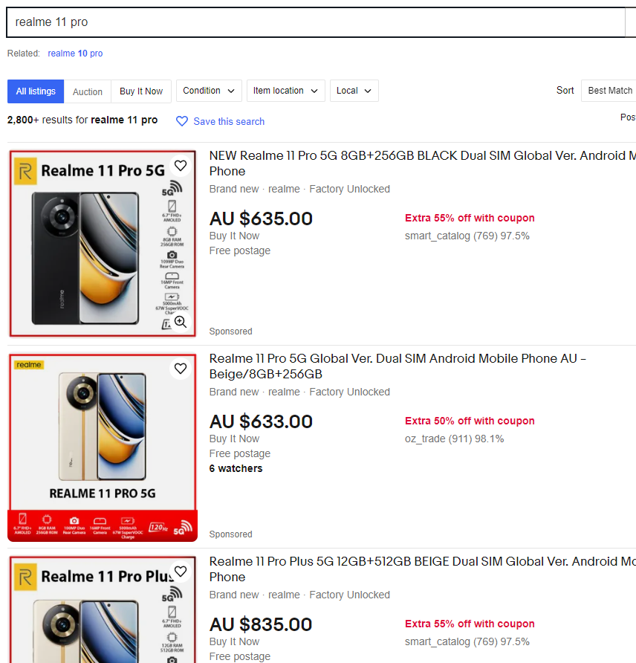Click the 2,800+ results for realme 11 pro text
636x663 pixels.
tap(82, 120)
